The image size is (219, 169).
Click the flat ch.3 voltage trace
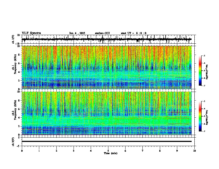[x=106, y=141]
